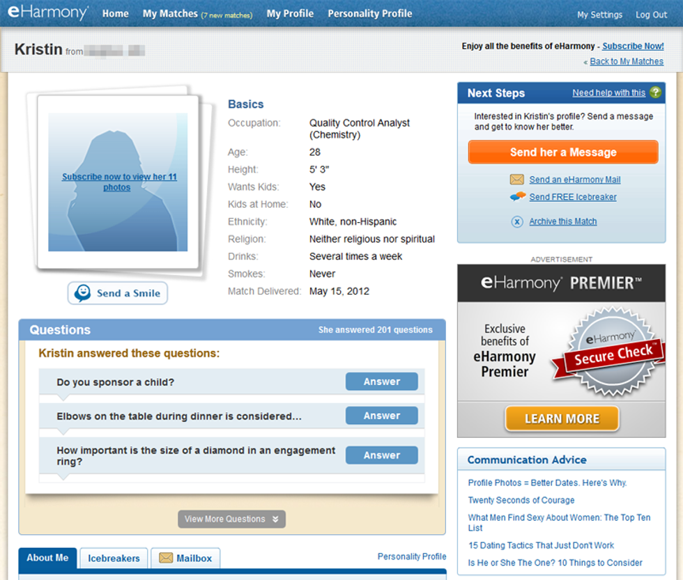Click the eHarmony logo in header
Screen dimensions: 683x580
[x=47, y=13]
